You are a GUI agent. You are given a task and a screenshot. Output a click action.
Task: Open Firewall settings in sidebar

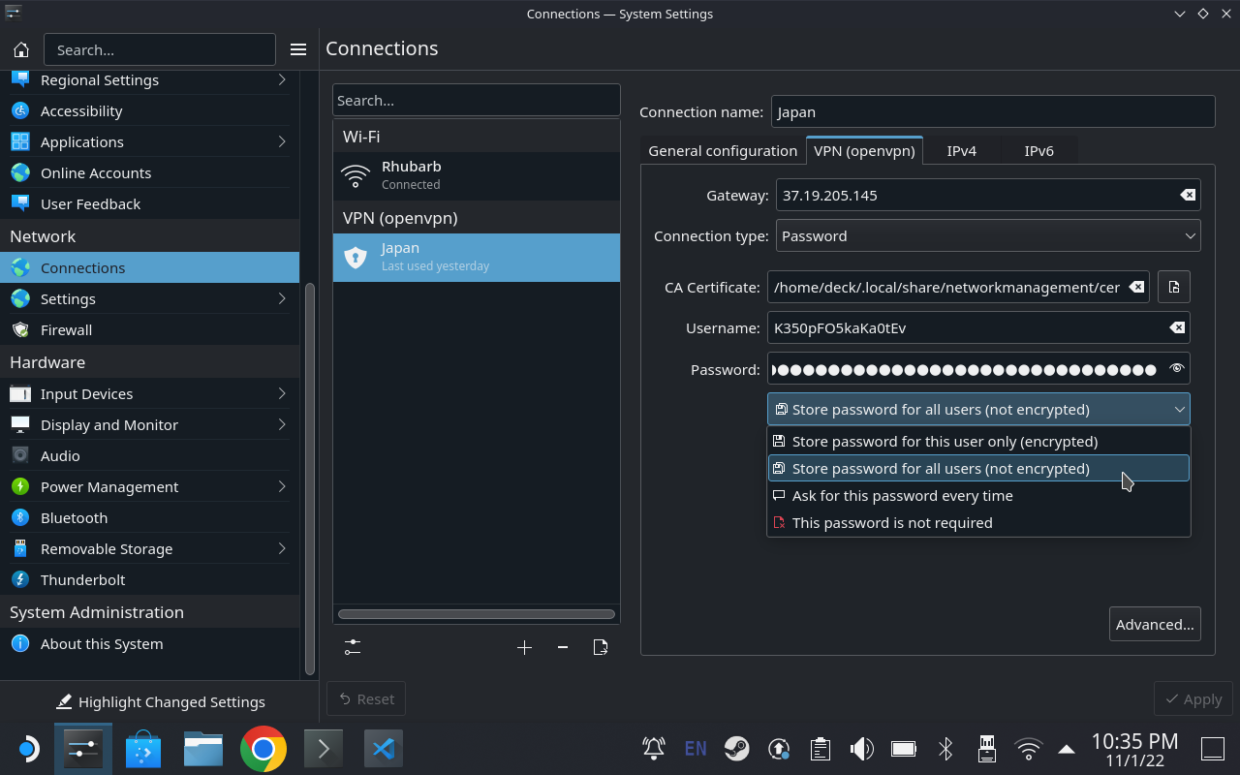tap(149, 329)
